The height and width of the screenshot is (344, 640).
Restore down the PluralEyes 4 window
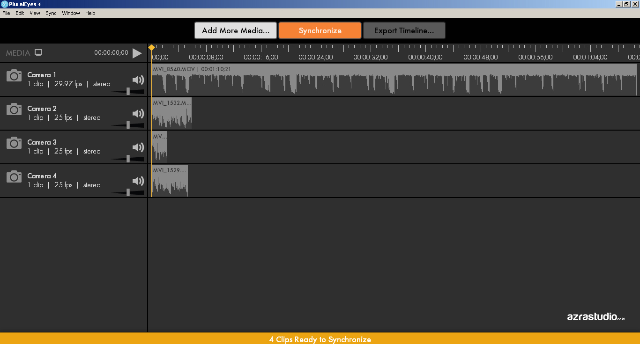pos(626,4)
